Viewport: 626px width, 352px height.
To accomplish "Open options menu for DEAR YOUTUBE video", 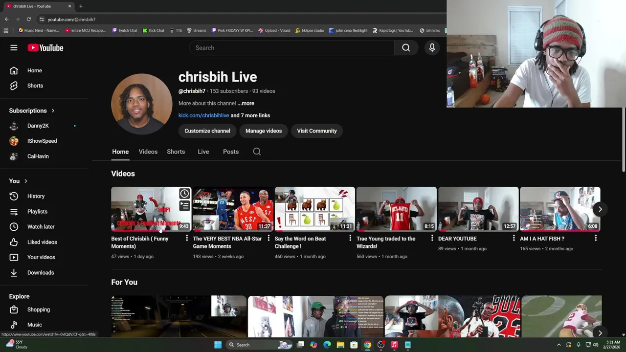I will tap(514, 238).
